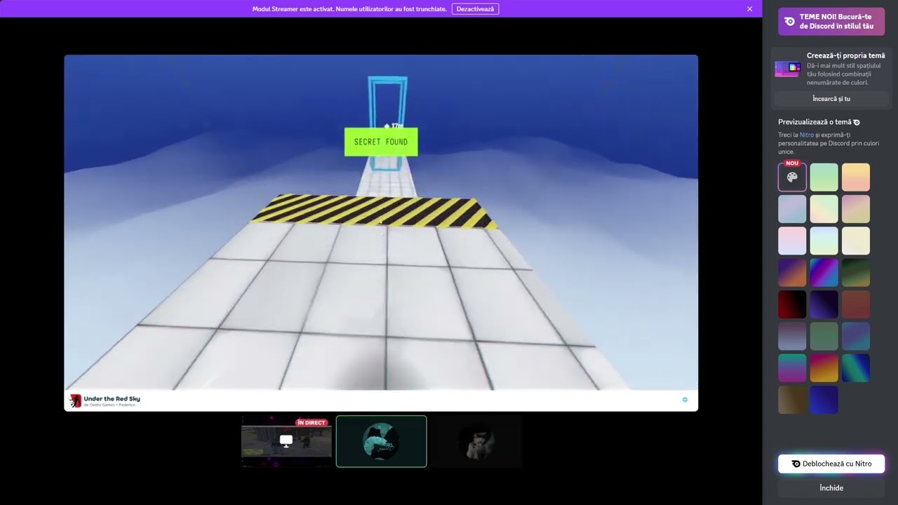Click the Încearcă și tu button
This screenshot has height=505, width=898.
831,99
